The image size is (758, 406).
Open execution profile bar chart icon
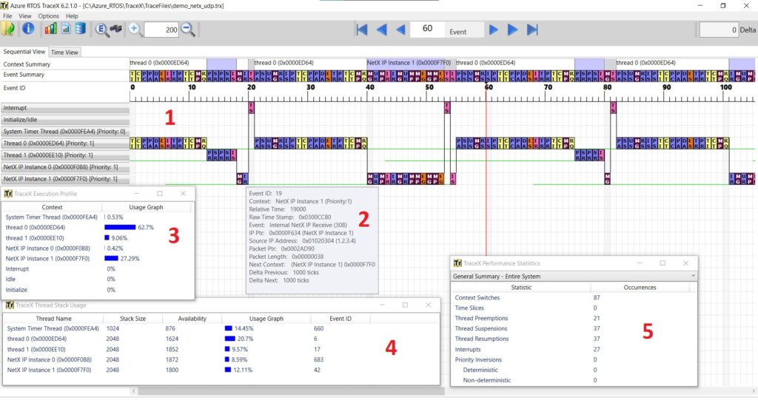(x=50, y=29)
